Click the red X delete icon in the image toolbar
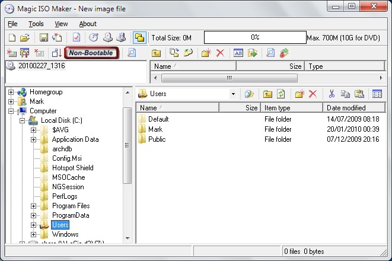392x261 pixels. [221, 53]
